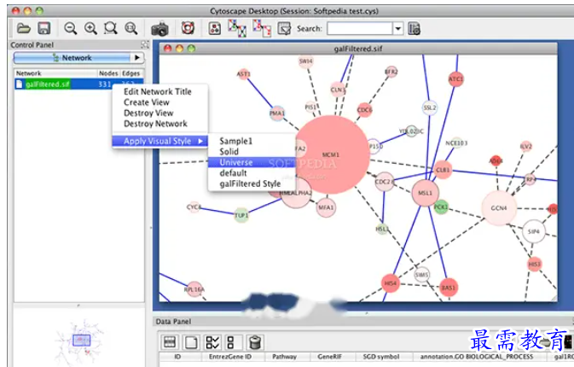The height and width of the screenshot is (367, 574).
Task: Click the EntrezGene ID column header
Action: 230,357
